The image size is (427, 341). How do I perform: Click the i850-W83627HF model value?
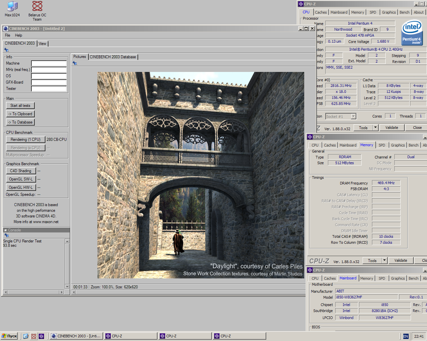pos(367,297)
